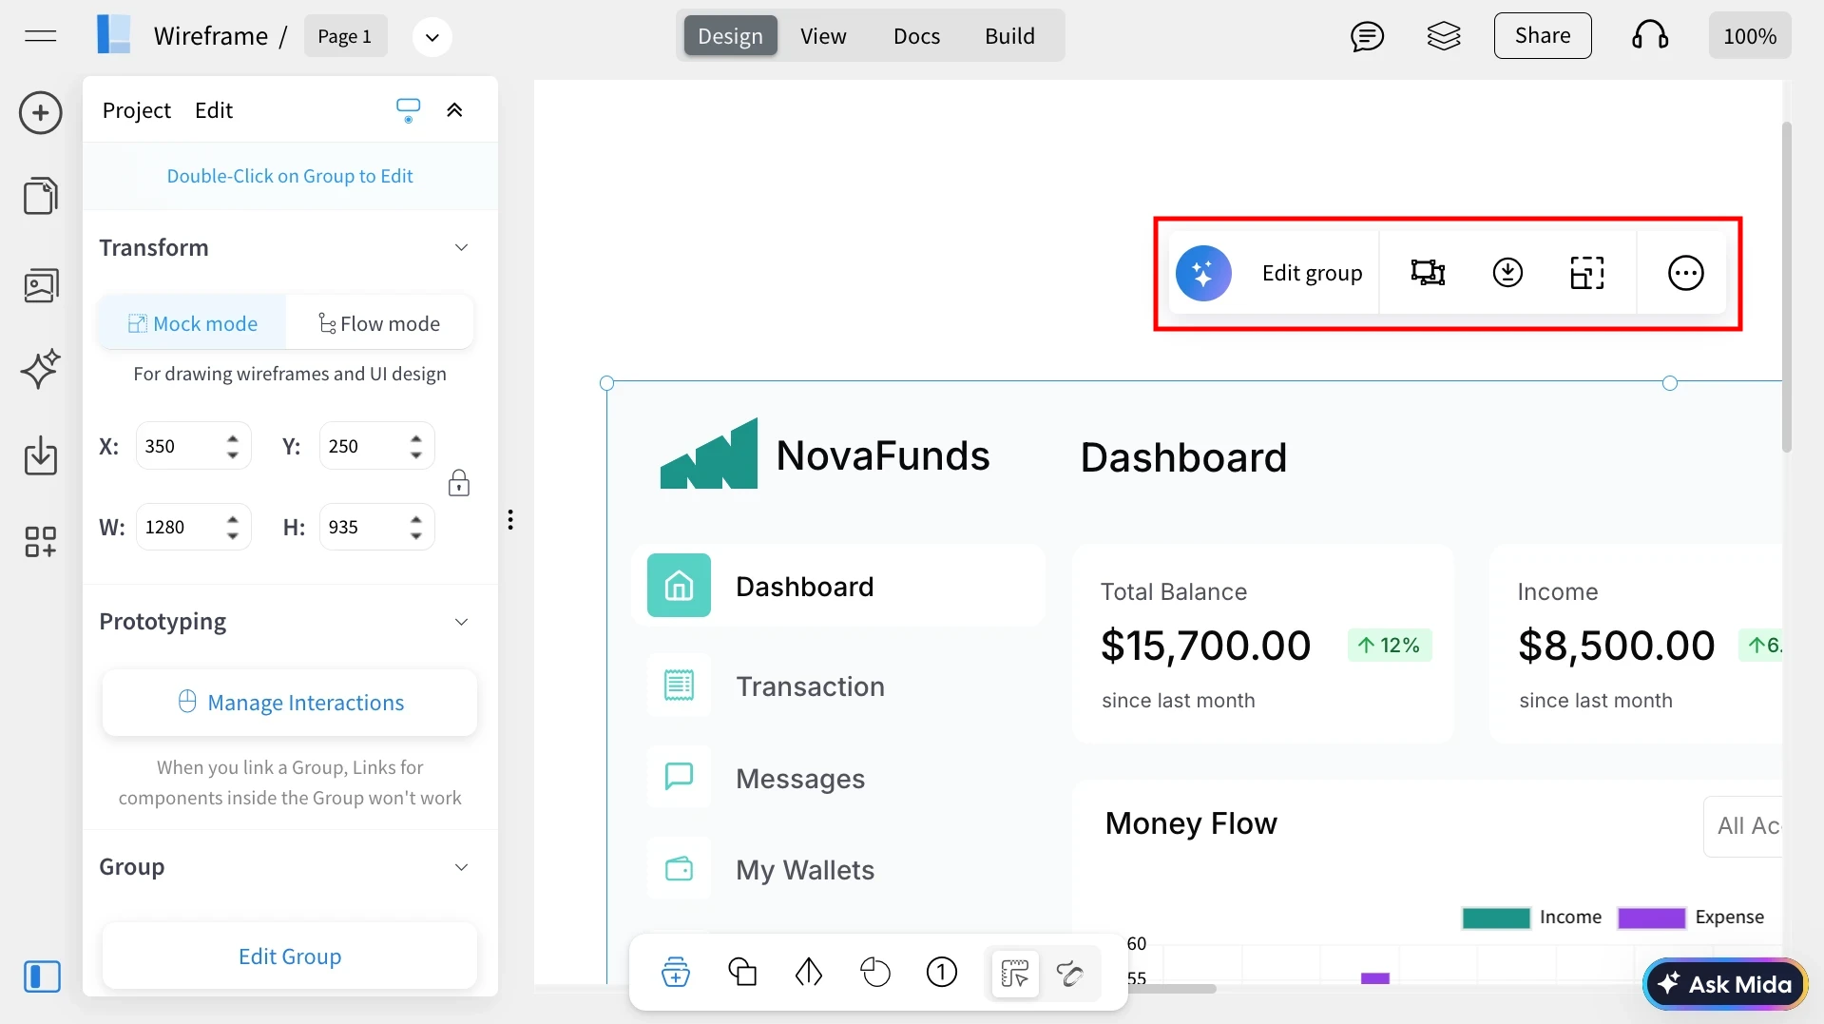Collapse the Transform section
Viewport: 1824px width, 1024px height.
click(461, 248)
